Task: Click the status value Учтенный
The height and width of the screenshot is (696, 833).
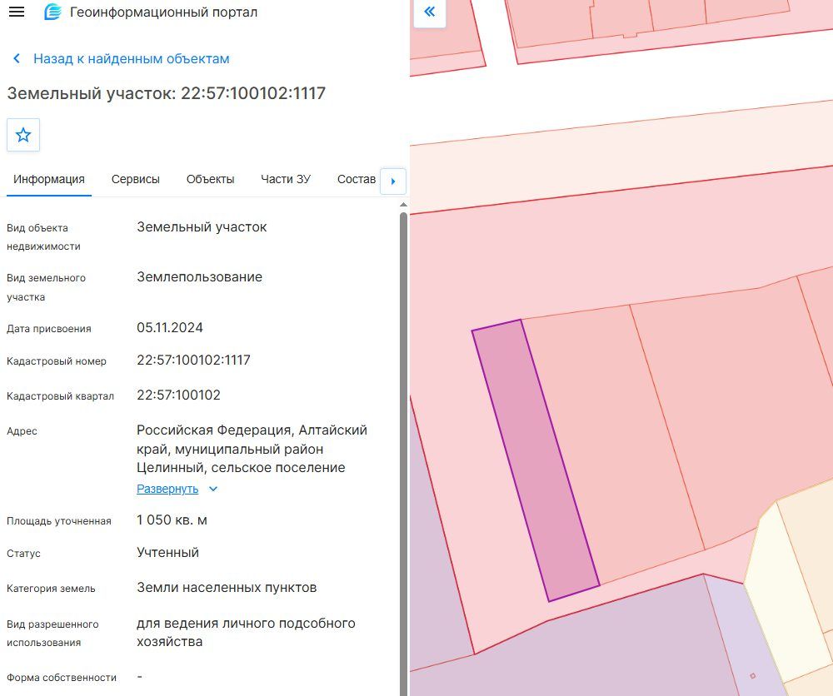Action: pos(168,553)
